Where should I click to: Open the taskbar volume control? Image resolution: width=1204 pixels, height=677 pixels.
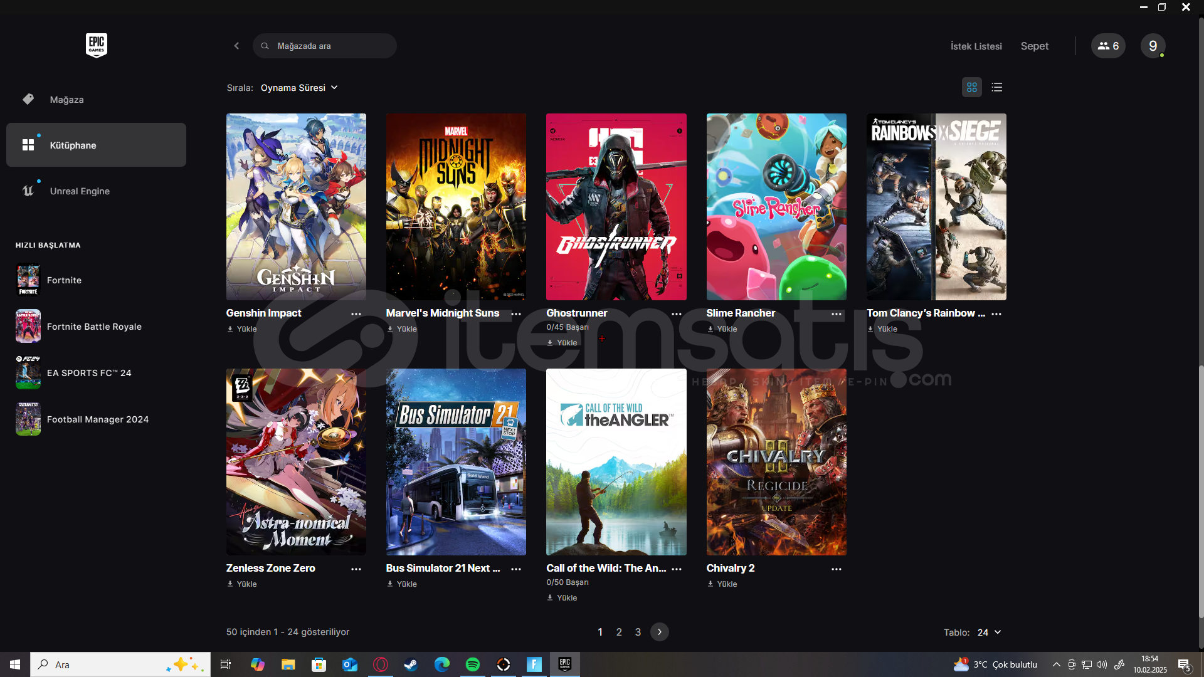1102,664
